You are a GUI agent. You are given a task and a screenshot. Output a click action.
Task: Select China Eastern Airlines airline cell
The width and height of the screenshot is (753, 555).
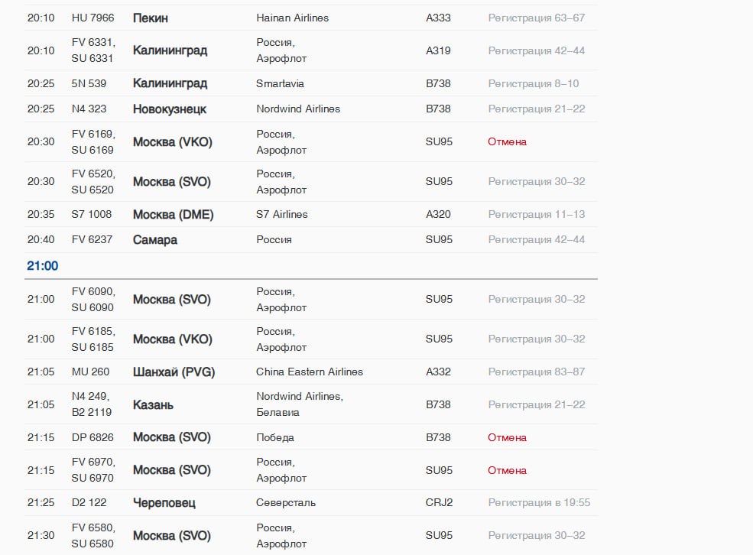310,372
